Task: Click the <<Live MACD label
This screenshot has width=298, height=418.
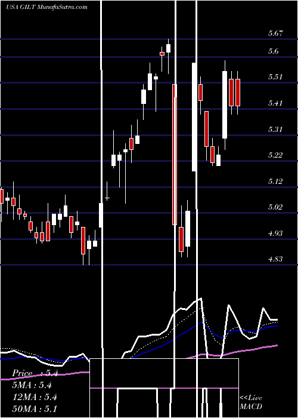Action: tap(251, 402)
